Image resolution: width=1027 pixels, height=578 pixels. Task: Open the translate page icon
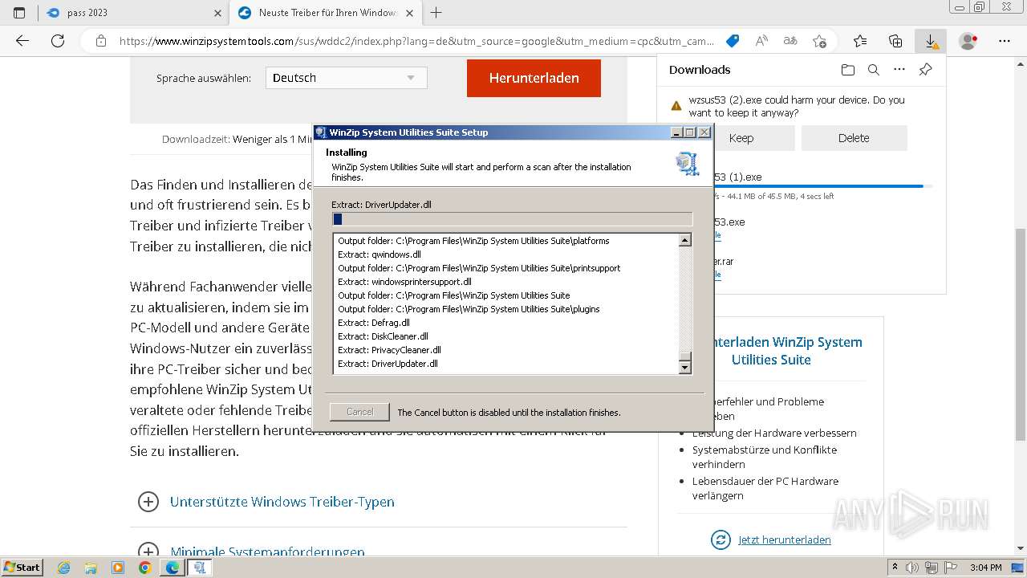(x=790, y=41)
